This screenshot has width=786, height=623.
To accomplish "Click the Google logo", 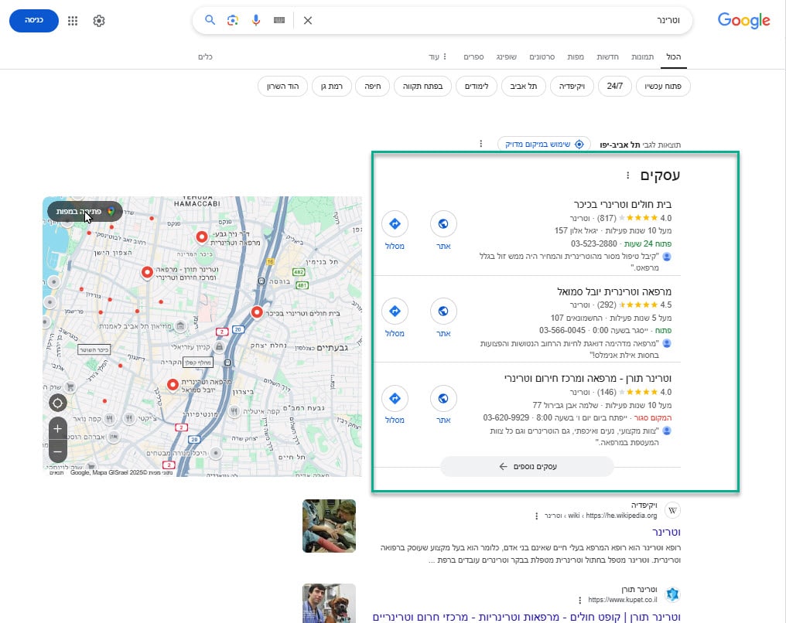I will coord(744,21).
